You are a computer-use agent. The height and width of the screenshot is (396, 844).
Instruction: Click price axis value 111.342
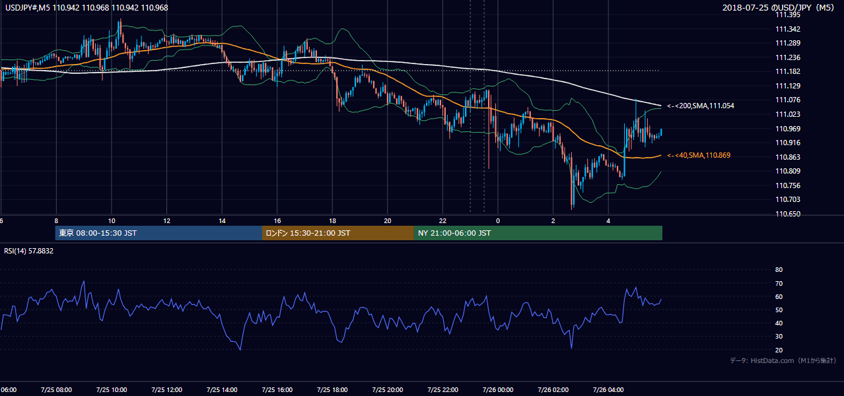(x=787, y=29)
